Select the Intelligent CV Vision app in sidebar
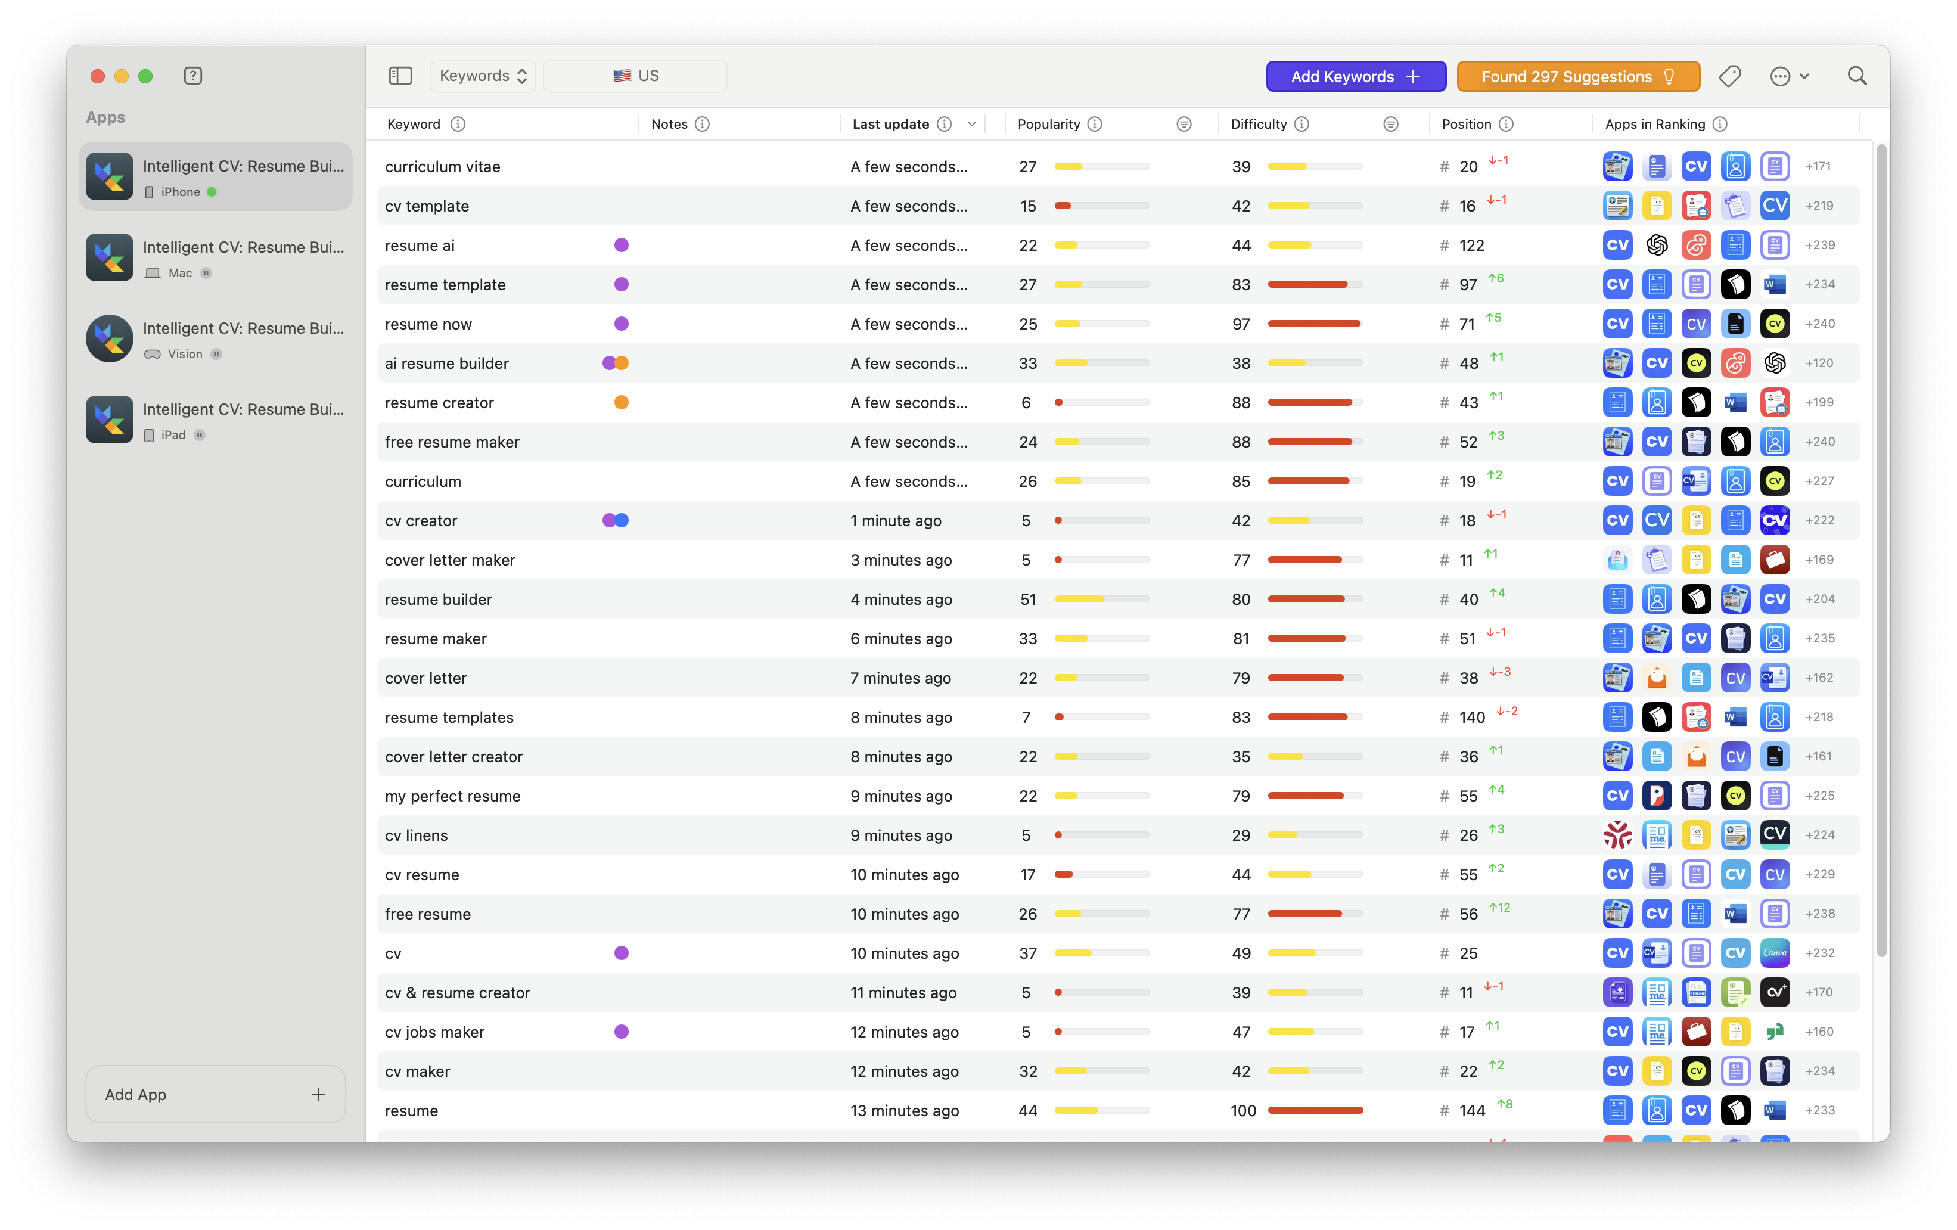This screenshot has width=1957, height=1230. (216, 339)
